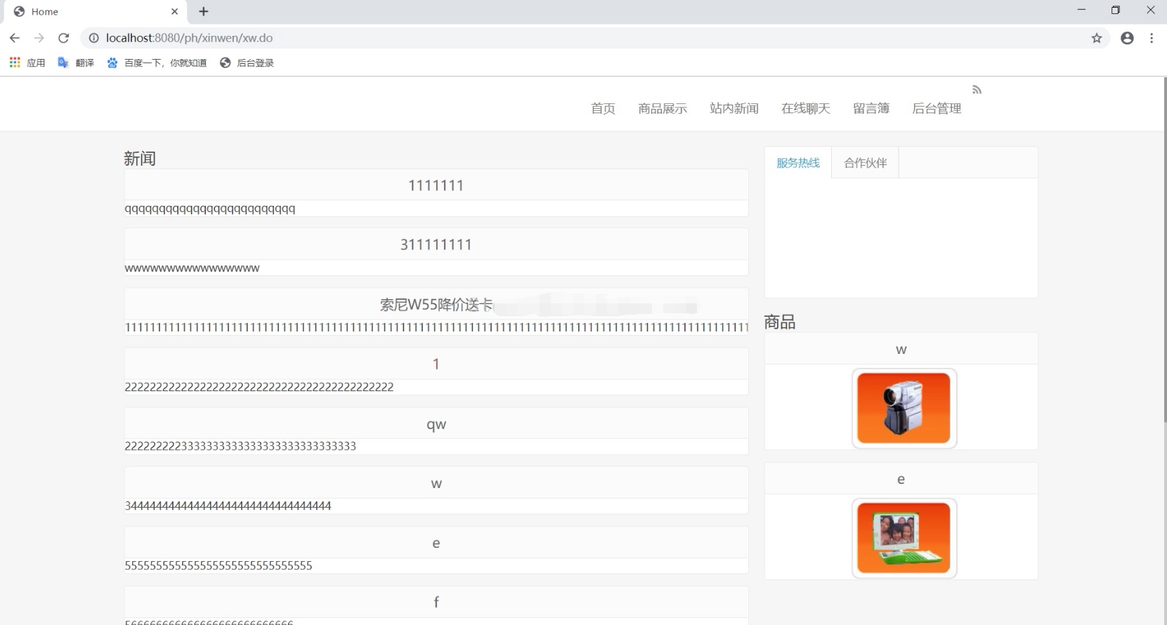Open 商品展示 in navigation
Viewport: 1167px width, 625px height.
663,108
